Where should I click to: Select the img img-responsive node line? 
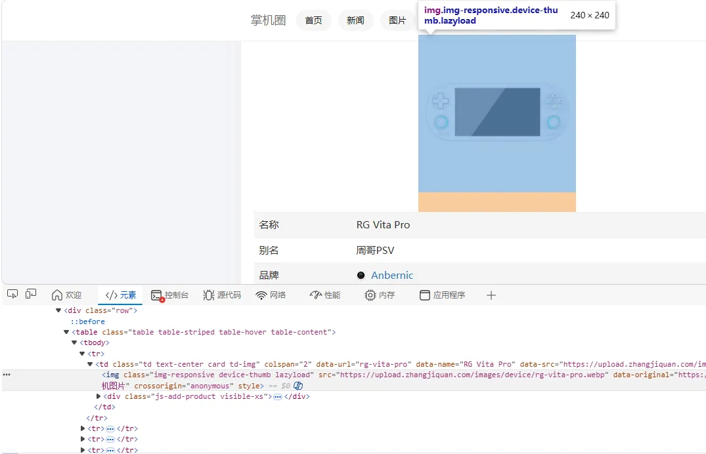click(354, 381)
